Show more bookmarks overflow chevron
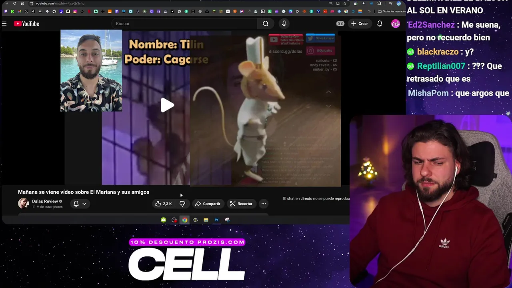The height and width of the screenshot is (288, 512). [369, 11]
